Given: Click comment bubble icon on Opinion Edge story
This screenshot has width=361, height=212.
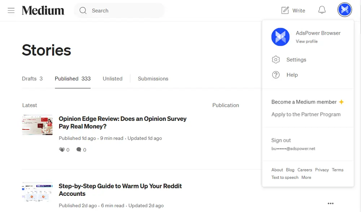Looking at the screenshot, I should pos(79,150).
